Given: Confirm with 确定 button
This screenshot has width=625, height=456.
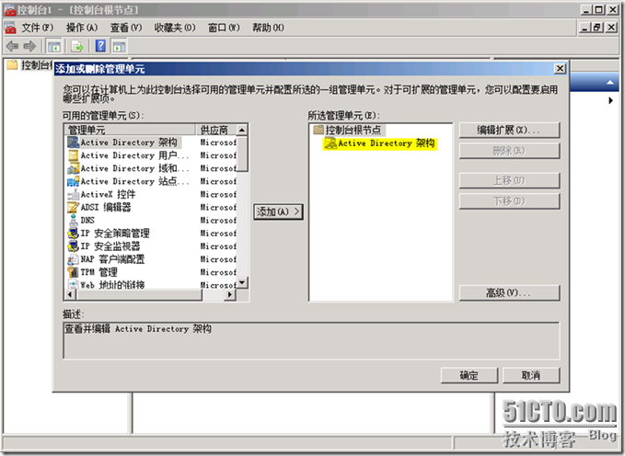Looking at the screenshot, I should (x=469, y=375).
